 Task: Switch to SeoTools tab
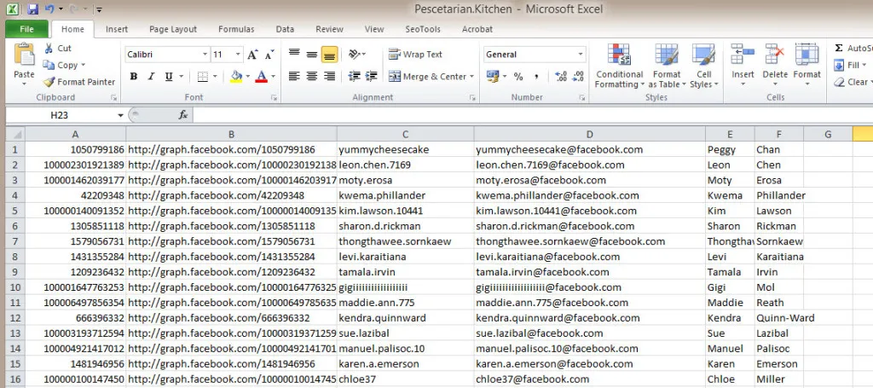click(x=423, y=30)
